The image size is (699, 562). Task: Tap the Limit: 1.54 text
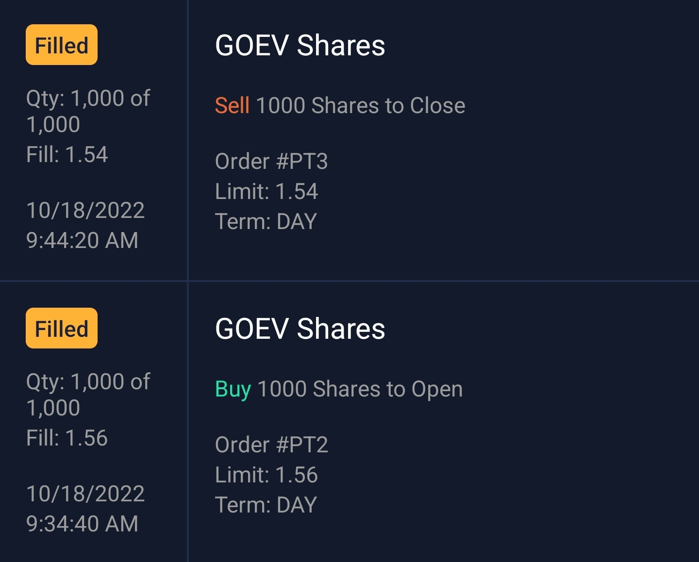tap(266, 191)
